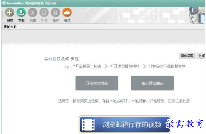Image resolution: width=206 pixels, height=134 pixels.
Task: Select the 手机 phone toolbar icon
Action: click(x=44, y=12)
